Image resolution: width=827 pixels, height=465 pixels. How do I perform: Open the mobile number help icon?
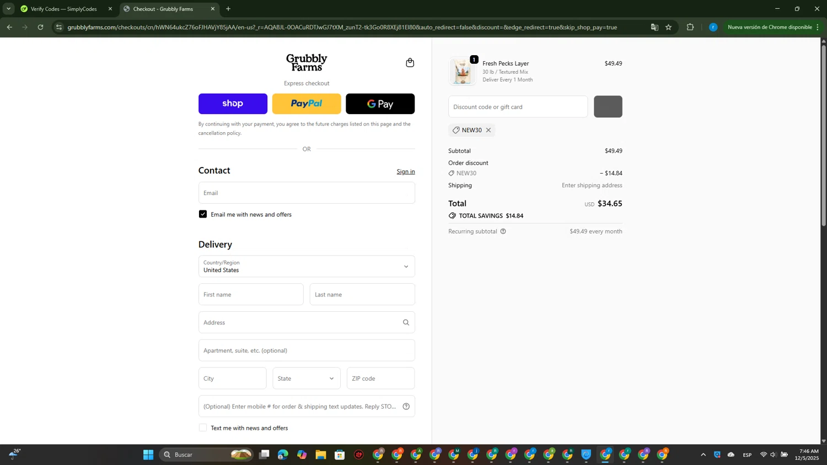point(406,407)
